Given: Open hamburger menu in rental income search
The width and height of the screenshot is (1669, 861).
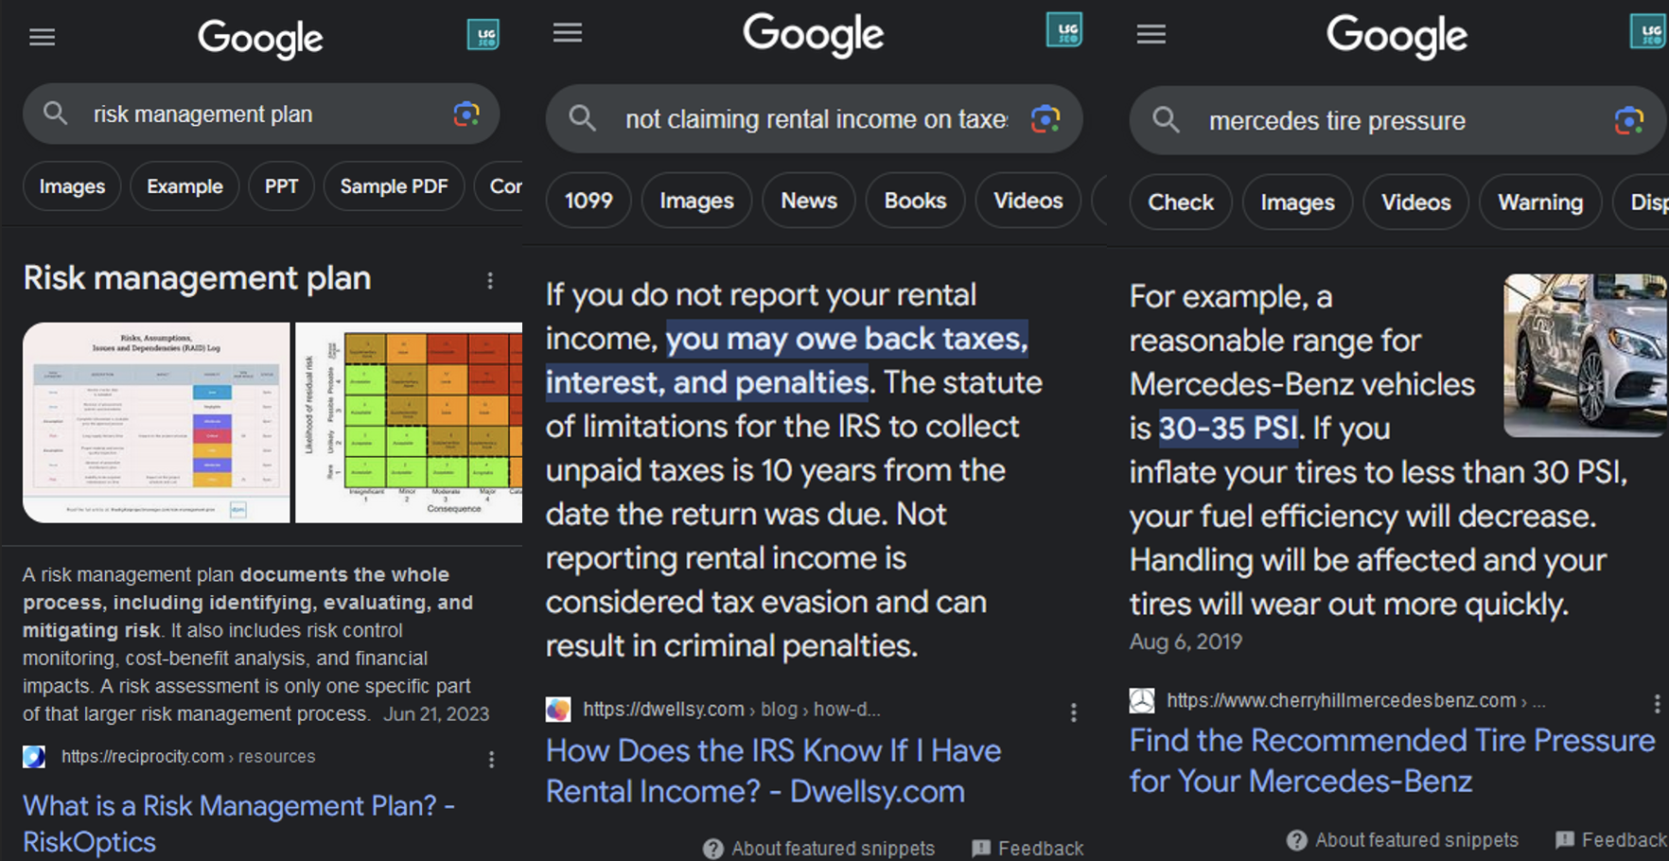Looking at the screenshot, I should pyautogui.click(x=568, y=33).
